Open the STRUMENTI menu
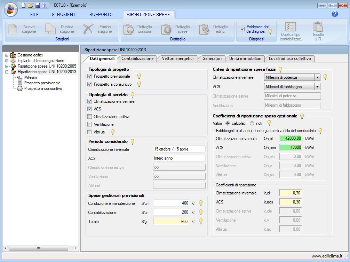The width and height of the screenshot is (350, 262). coord(64,15)
